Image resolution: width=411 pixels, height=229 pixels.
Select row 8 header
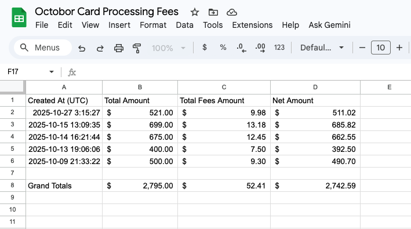(x=12, y=186)
